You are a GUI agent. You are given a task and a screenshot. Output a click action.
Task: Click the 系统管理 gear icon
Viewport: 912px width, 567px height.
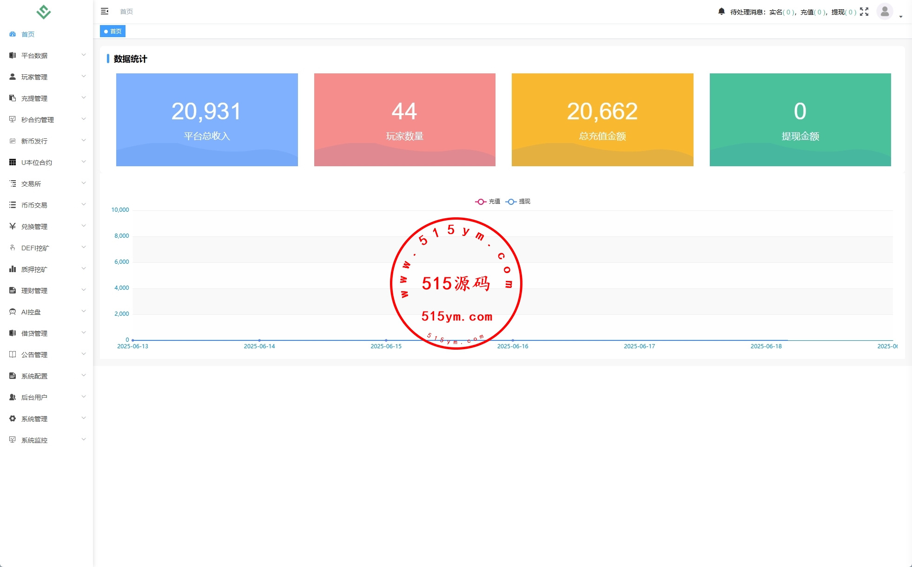(x=13, y=419)
